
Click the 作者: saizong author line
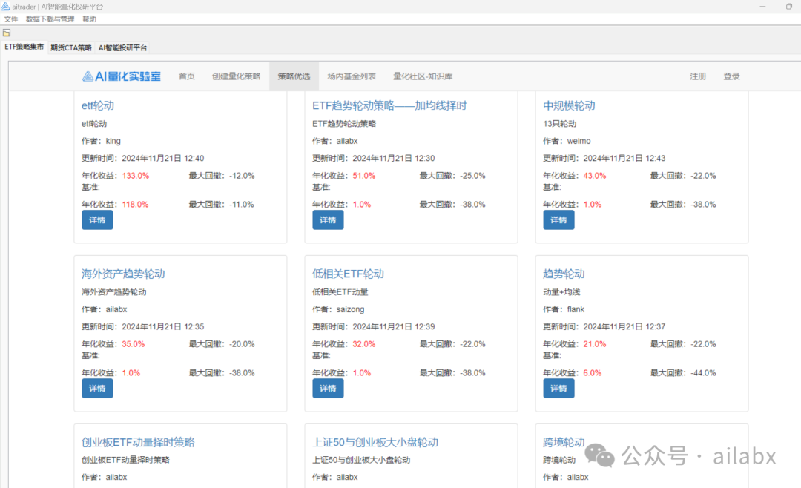[x=338, y=309]
